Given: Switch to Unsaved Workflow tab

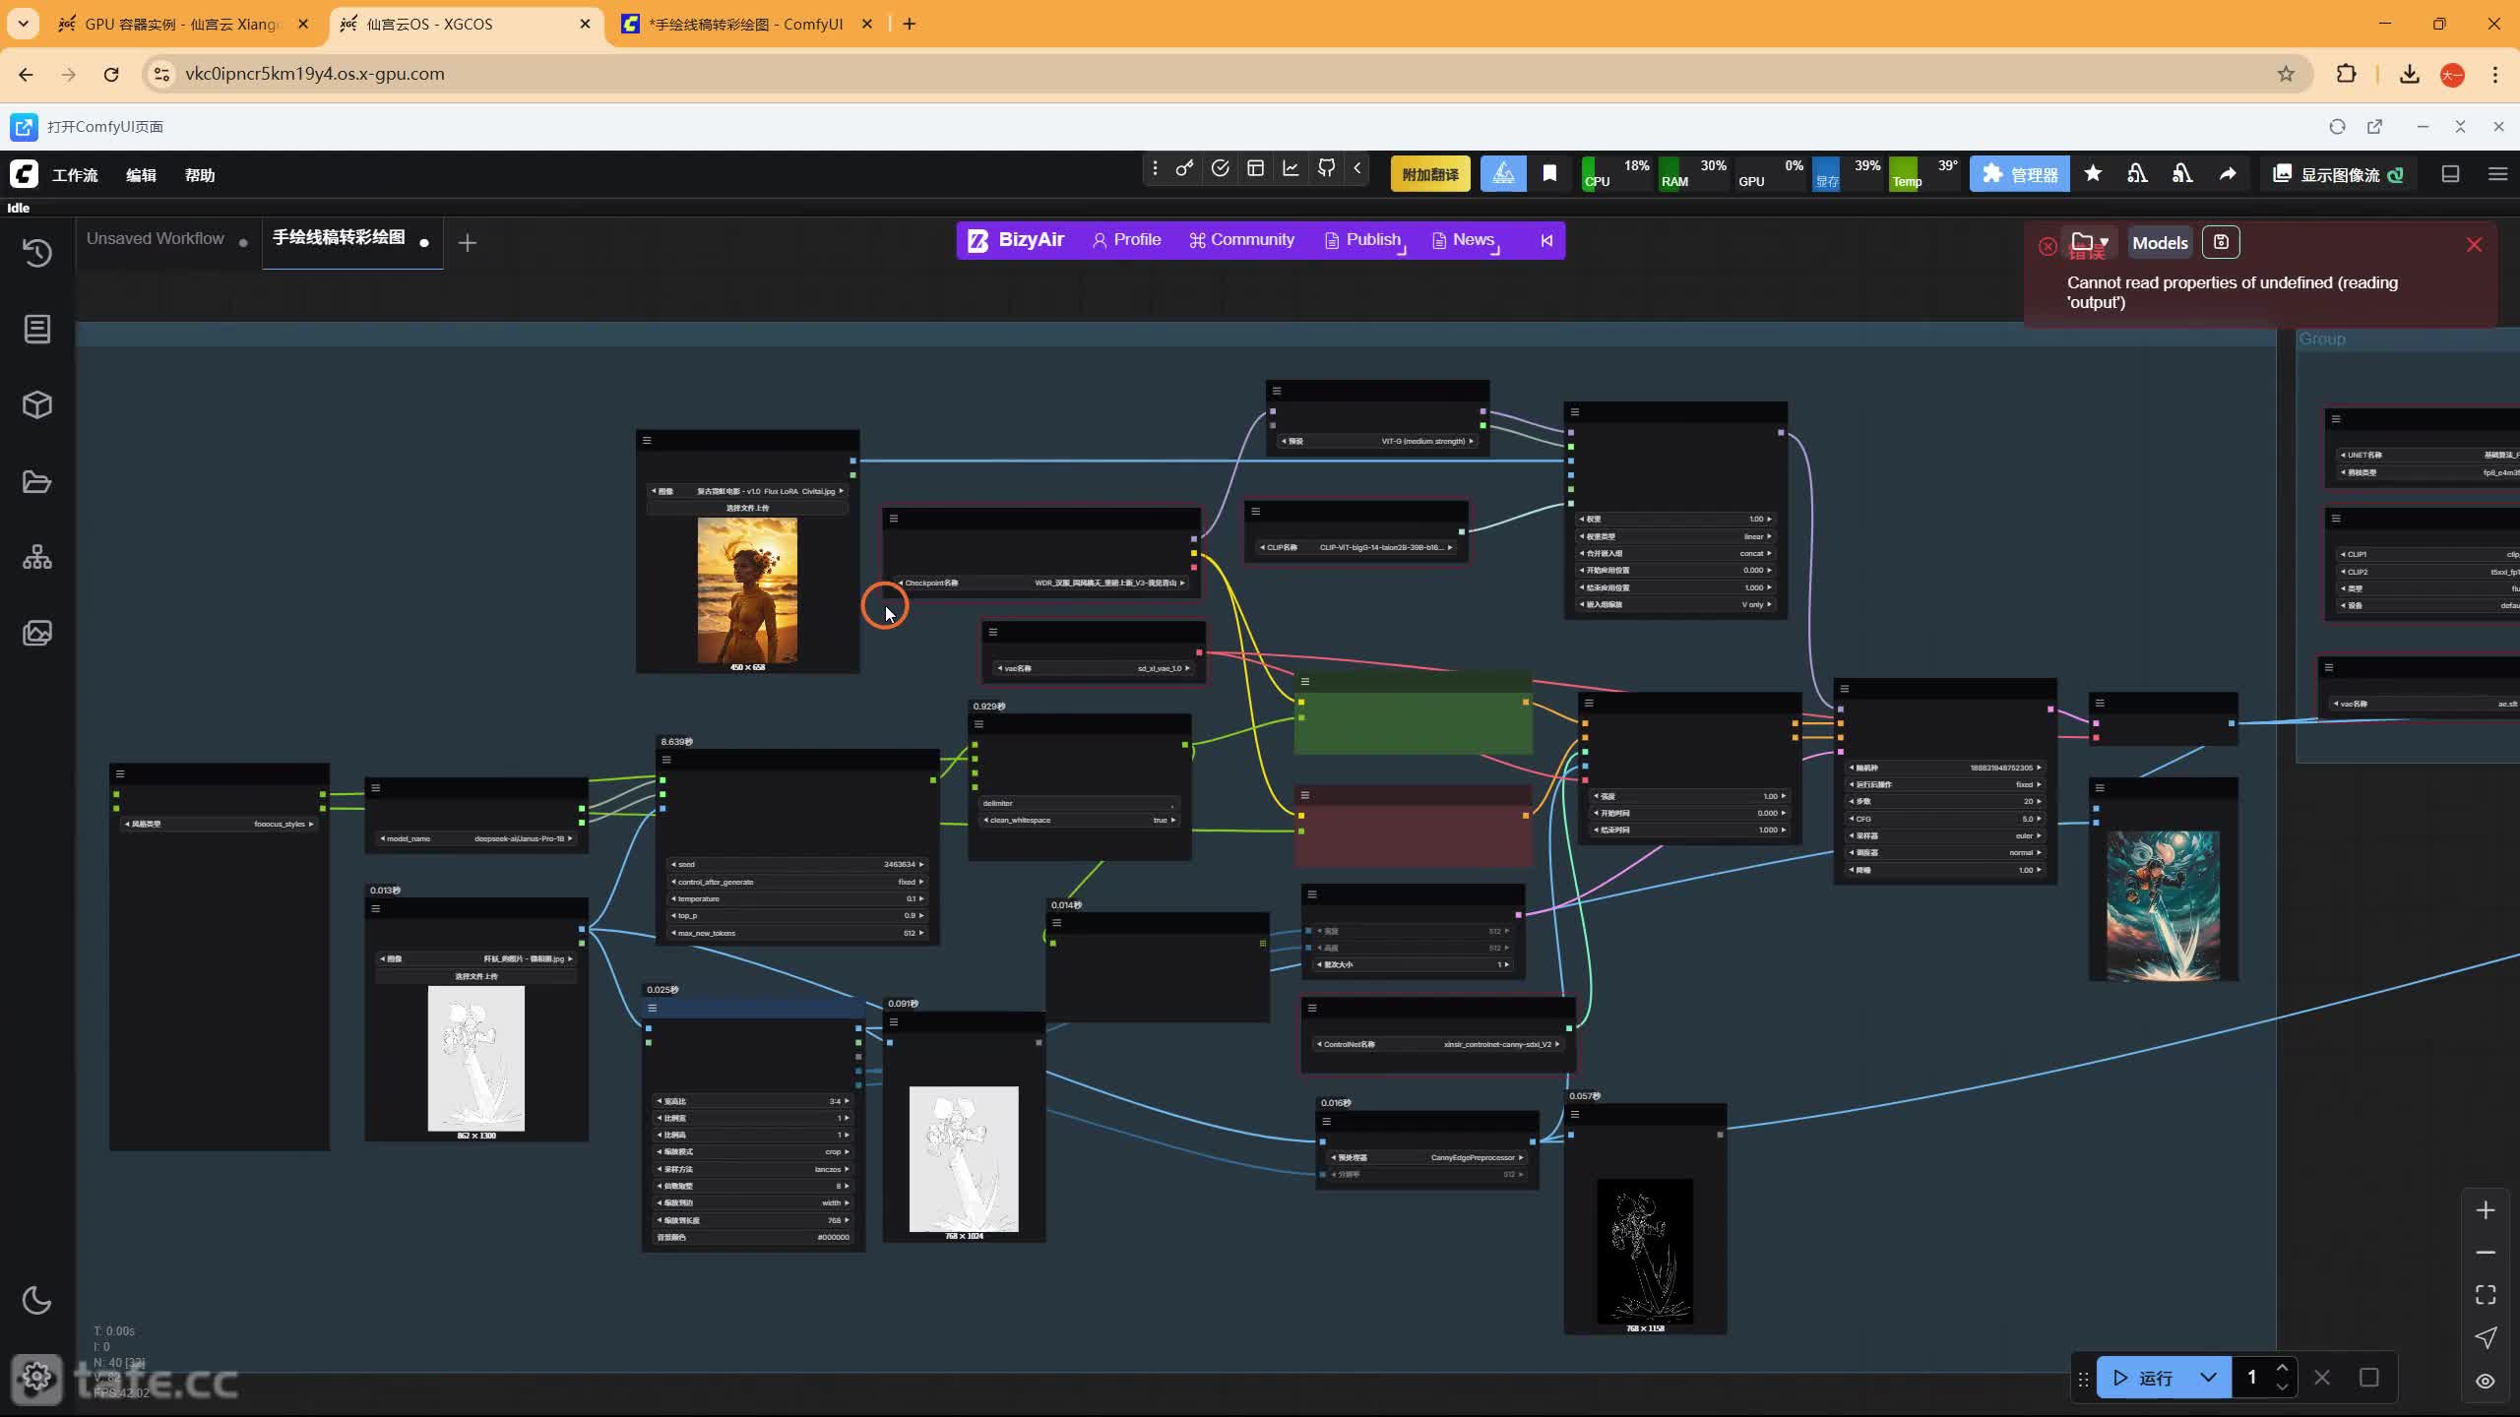Looking at the screenshot, I should (x=156, y=239).
